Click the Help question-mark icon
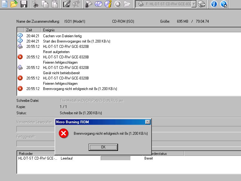This screenshot has width=241, height=181. [224, 4]
